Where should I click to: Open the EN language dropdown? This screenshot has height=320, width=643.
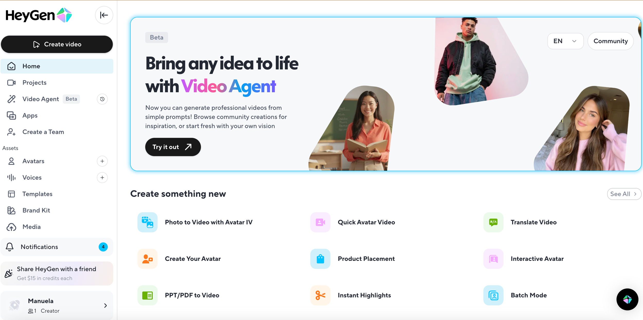[565, 41]
